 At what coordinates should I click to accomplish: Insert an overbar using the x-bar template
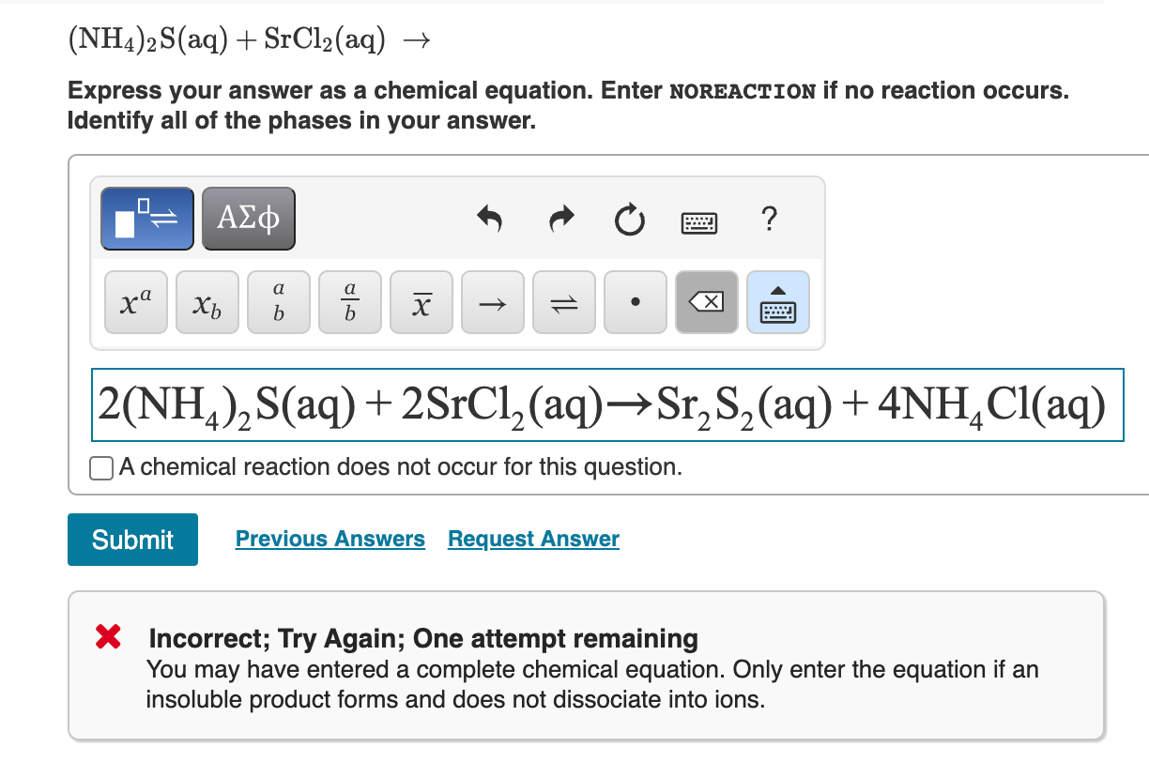[421, 301]
